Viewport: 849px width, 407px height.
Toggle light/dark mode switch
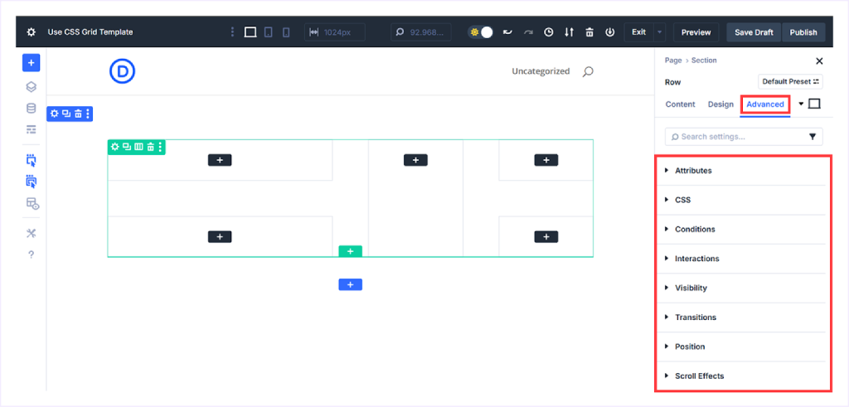point(481,32)
